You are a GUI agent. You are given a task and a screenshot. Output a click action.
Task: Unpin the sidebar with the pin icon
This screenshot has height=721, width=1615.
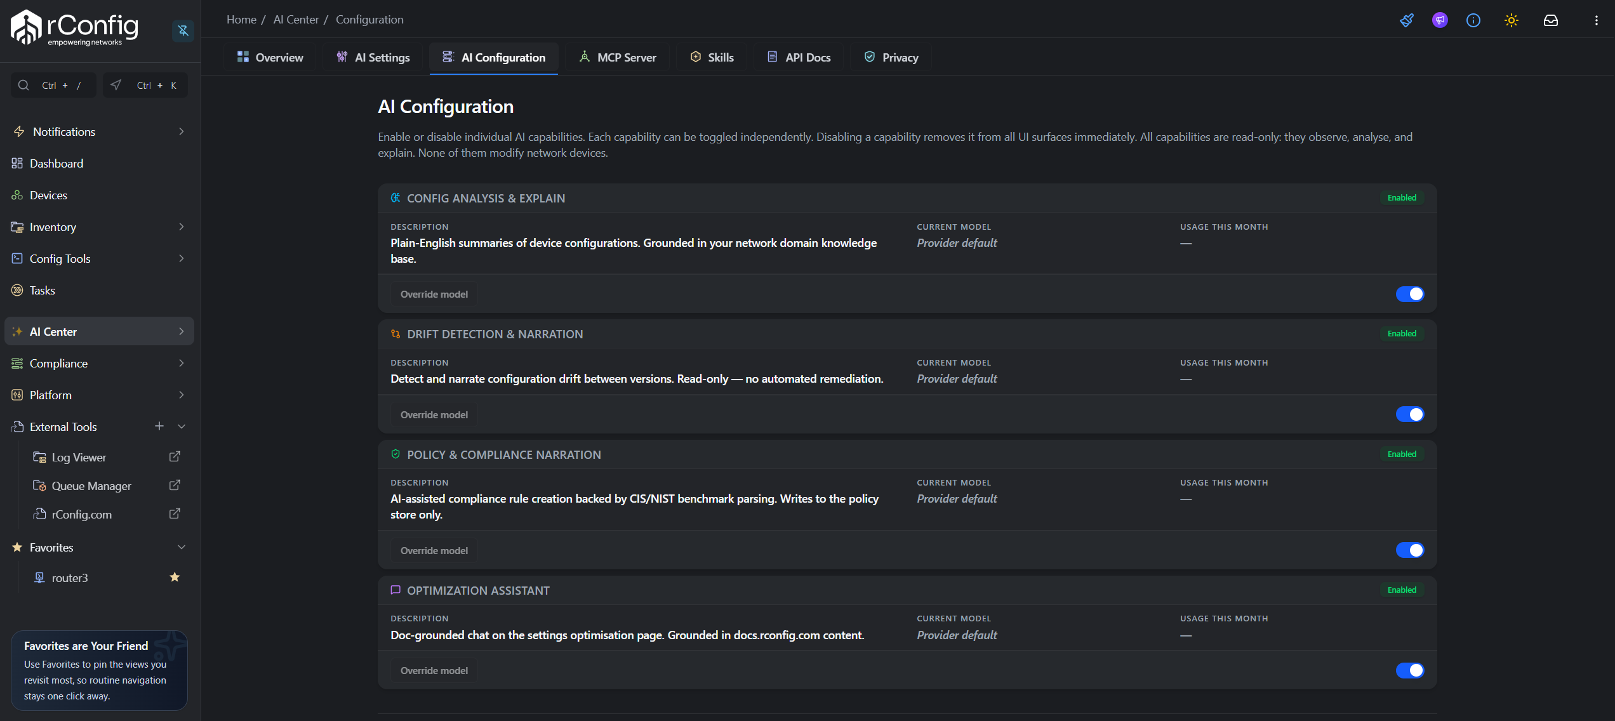pos(183,30)
